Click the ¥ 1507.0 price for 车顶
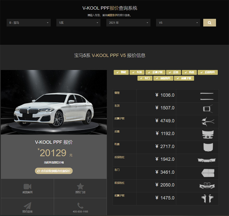This screenshot has height=216, width=229. (x=165, y=108)
